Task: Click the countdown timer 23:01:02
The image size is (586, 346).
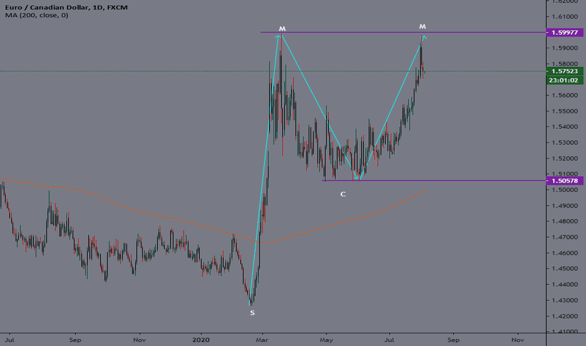Action: (565, 80)
